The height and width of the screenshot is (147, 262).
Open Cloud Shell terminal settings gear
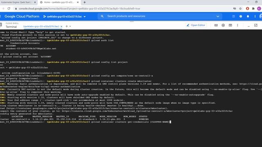pyautogui.click(x=223, y=25)
